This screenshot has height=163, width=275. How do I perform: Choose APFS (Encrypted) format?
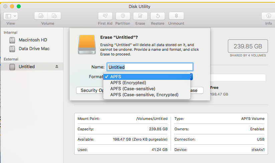point(147,83)
